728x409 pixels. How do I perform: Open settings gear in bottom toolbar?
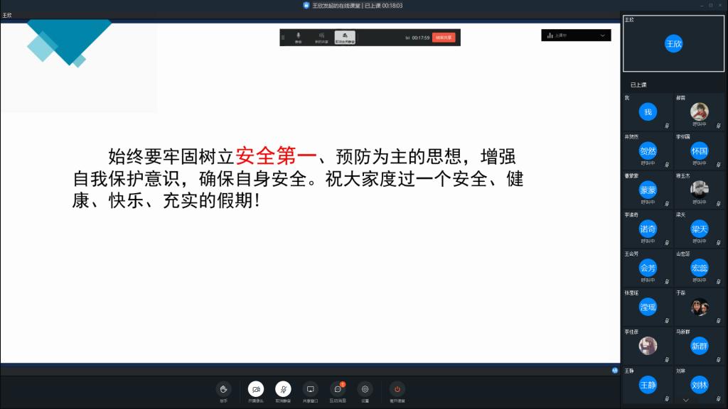point(365,390)
